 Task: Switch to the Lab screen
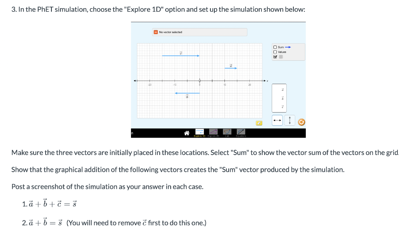227,132
